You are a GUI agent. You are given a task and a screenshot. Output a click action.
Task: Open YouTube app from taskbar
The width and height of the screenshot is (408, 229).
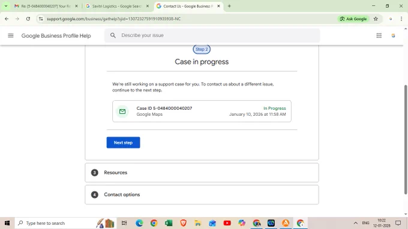[227, 223]
